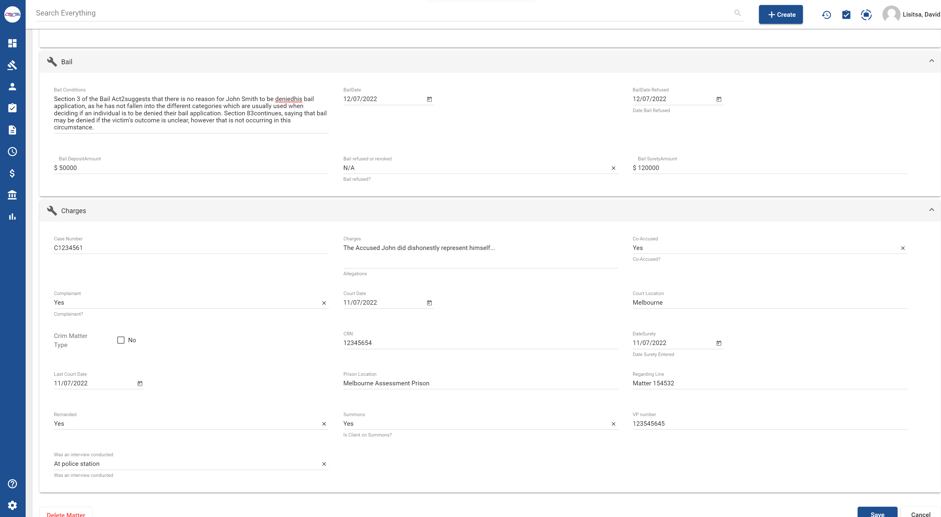Collapse the Charges section

pyautogui.click(x=931, y=210)
